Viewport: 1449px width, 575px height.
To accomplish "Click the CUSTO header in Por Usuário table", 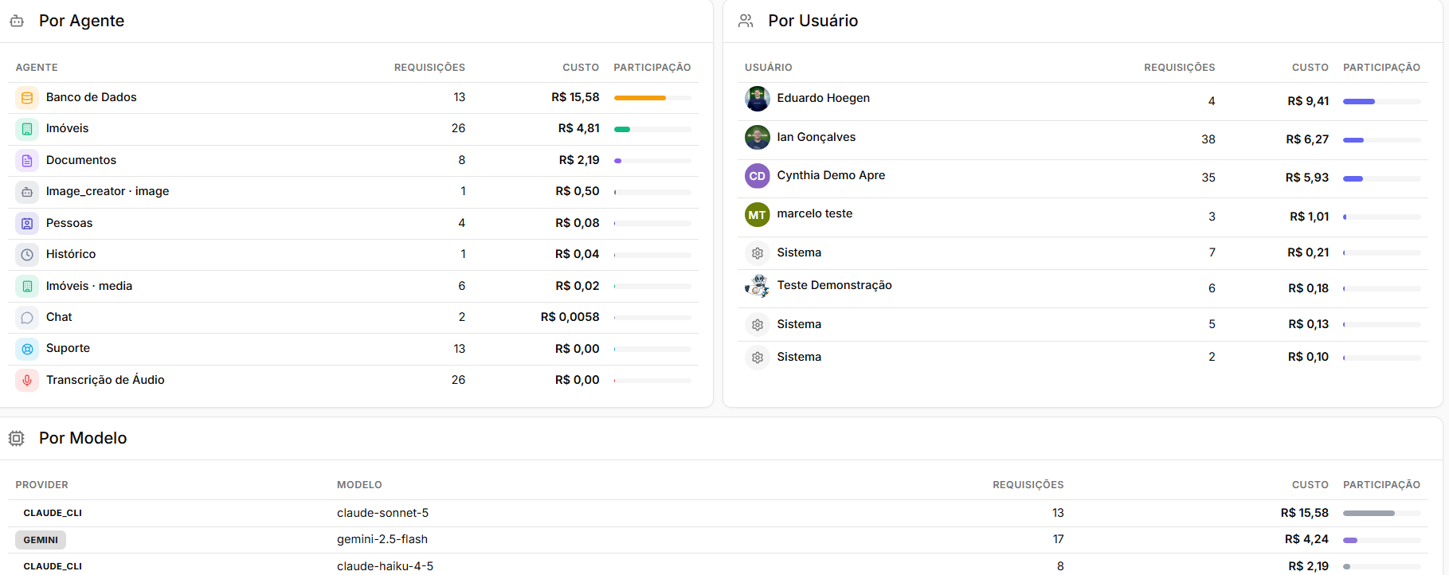I will tap(1310, 68).
